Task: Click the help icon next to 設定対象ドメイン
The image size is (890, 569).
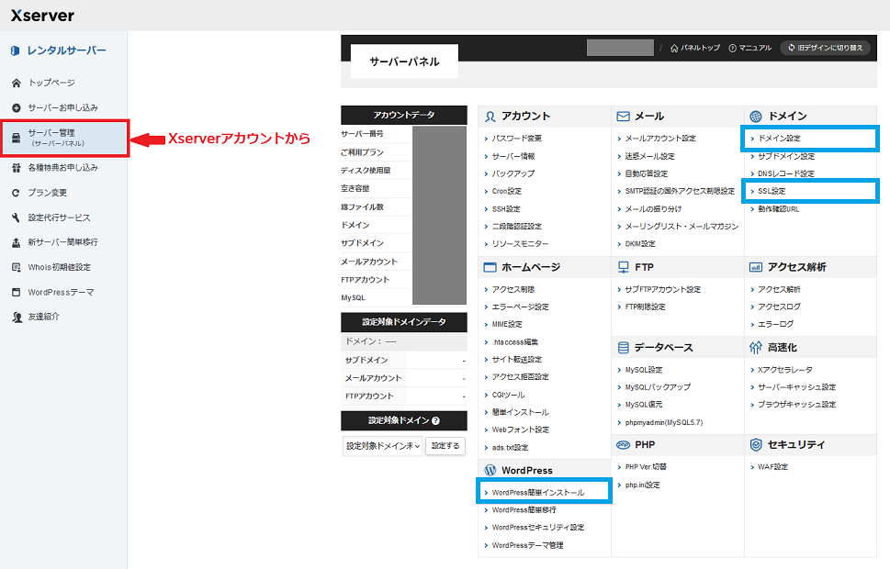Action: (435, 421)
